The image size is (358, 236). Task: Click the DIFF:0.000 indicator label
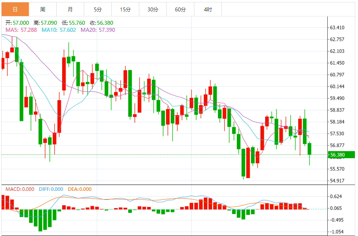pyautogui.click(x=51, y=189)
